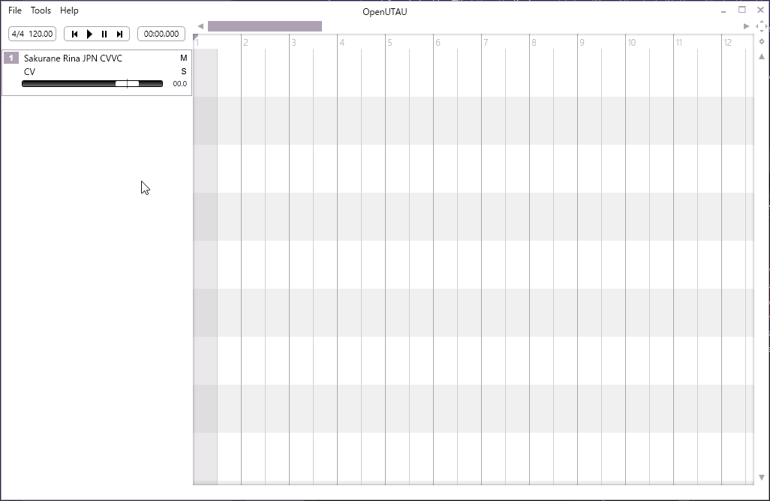Click bar 3 on the timeline ruler
The height and width of the screenshot is (501, 770).
293,43
